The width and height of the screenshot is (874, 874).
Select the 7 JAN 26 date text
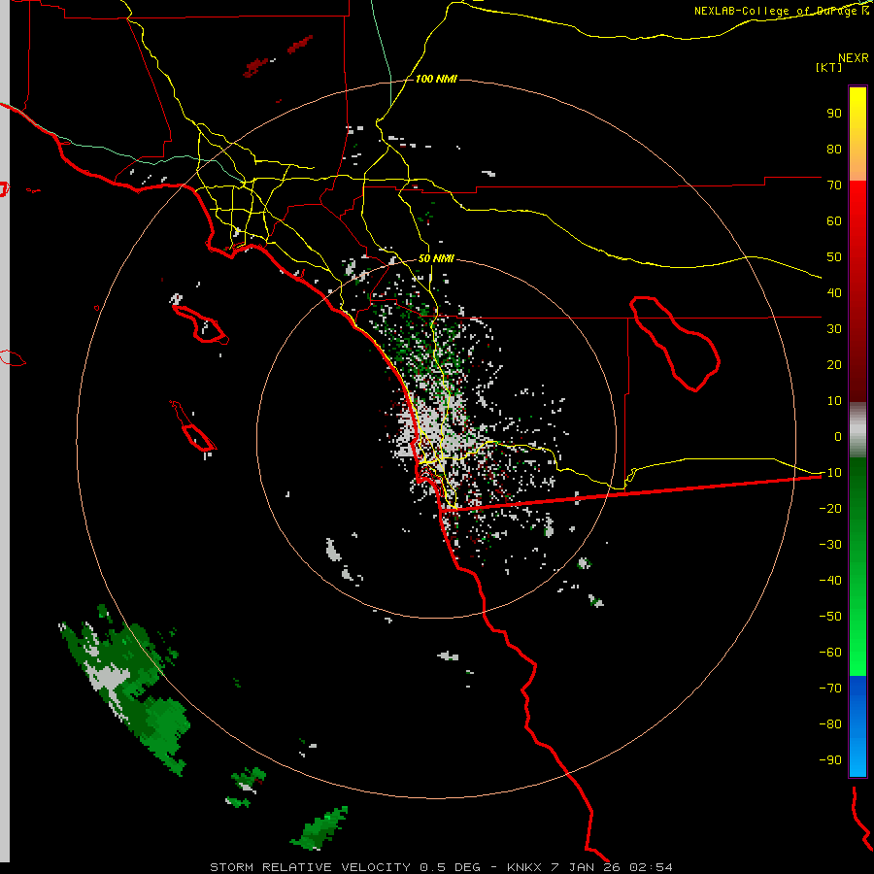tap(586, 867)
